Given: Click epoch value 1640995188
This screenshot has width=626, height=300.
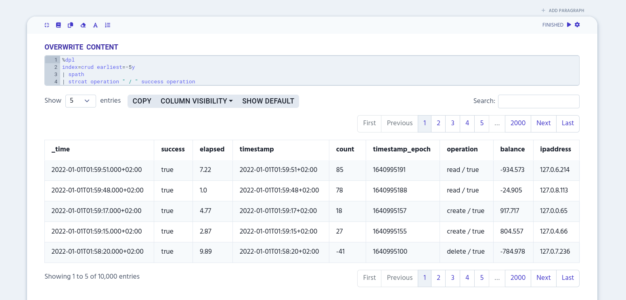Looking at the screenshot, I should coord(389,190).
